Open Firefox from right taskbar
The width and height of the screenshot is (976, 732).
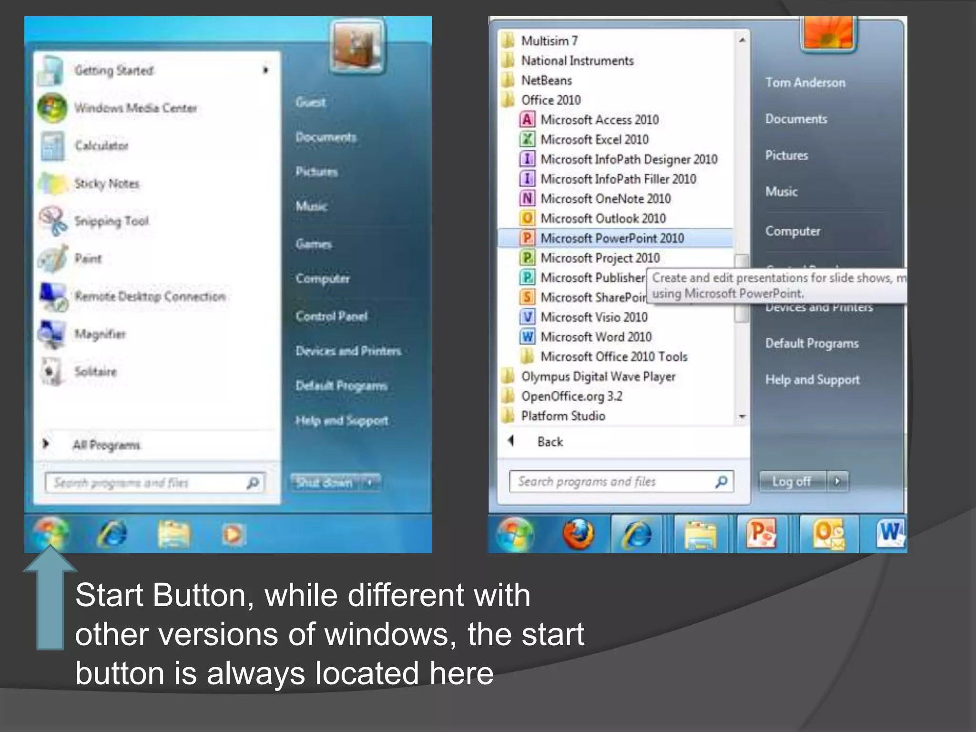[x=578, y=534]
